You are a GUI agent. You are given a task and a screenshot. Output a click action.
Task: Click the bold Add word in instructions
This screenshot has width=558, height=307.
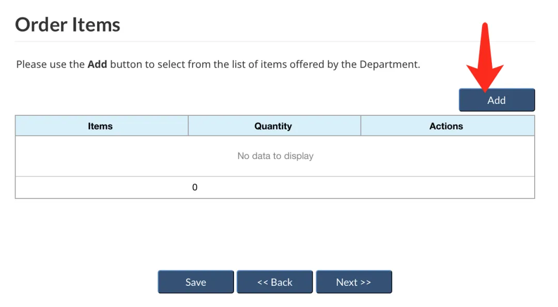pyautogui.click(x=97, y=65)
